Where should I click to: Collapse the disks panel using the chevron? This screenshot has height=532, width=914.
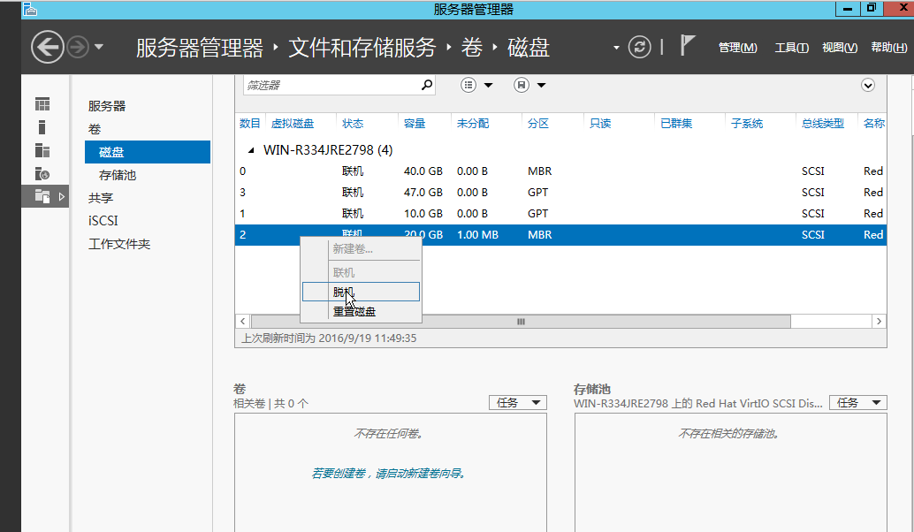[867, 85]
